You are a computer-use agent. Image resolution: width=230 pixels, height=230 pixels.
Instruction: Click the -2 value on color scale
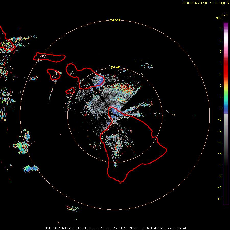[220, 131]
